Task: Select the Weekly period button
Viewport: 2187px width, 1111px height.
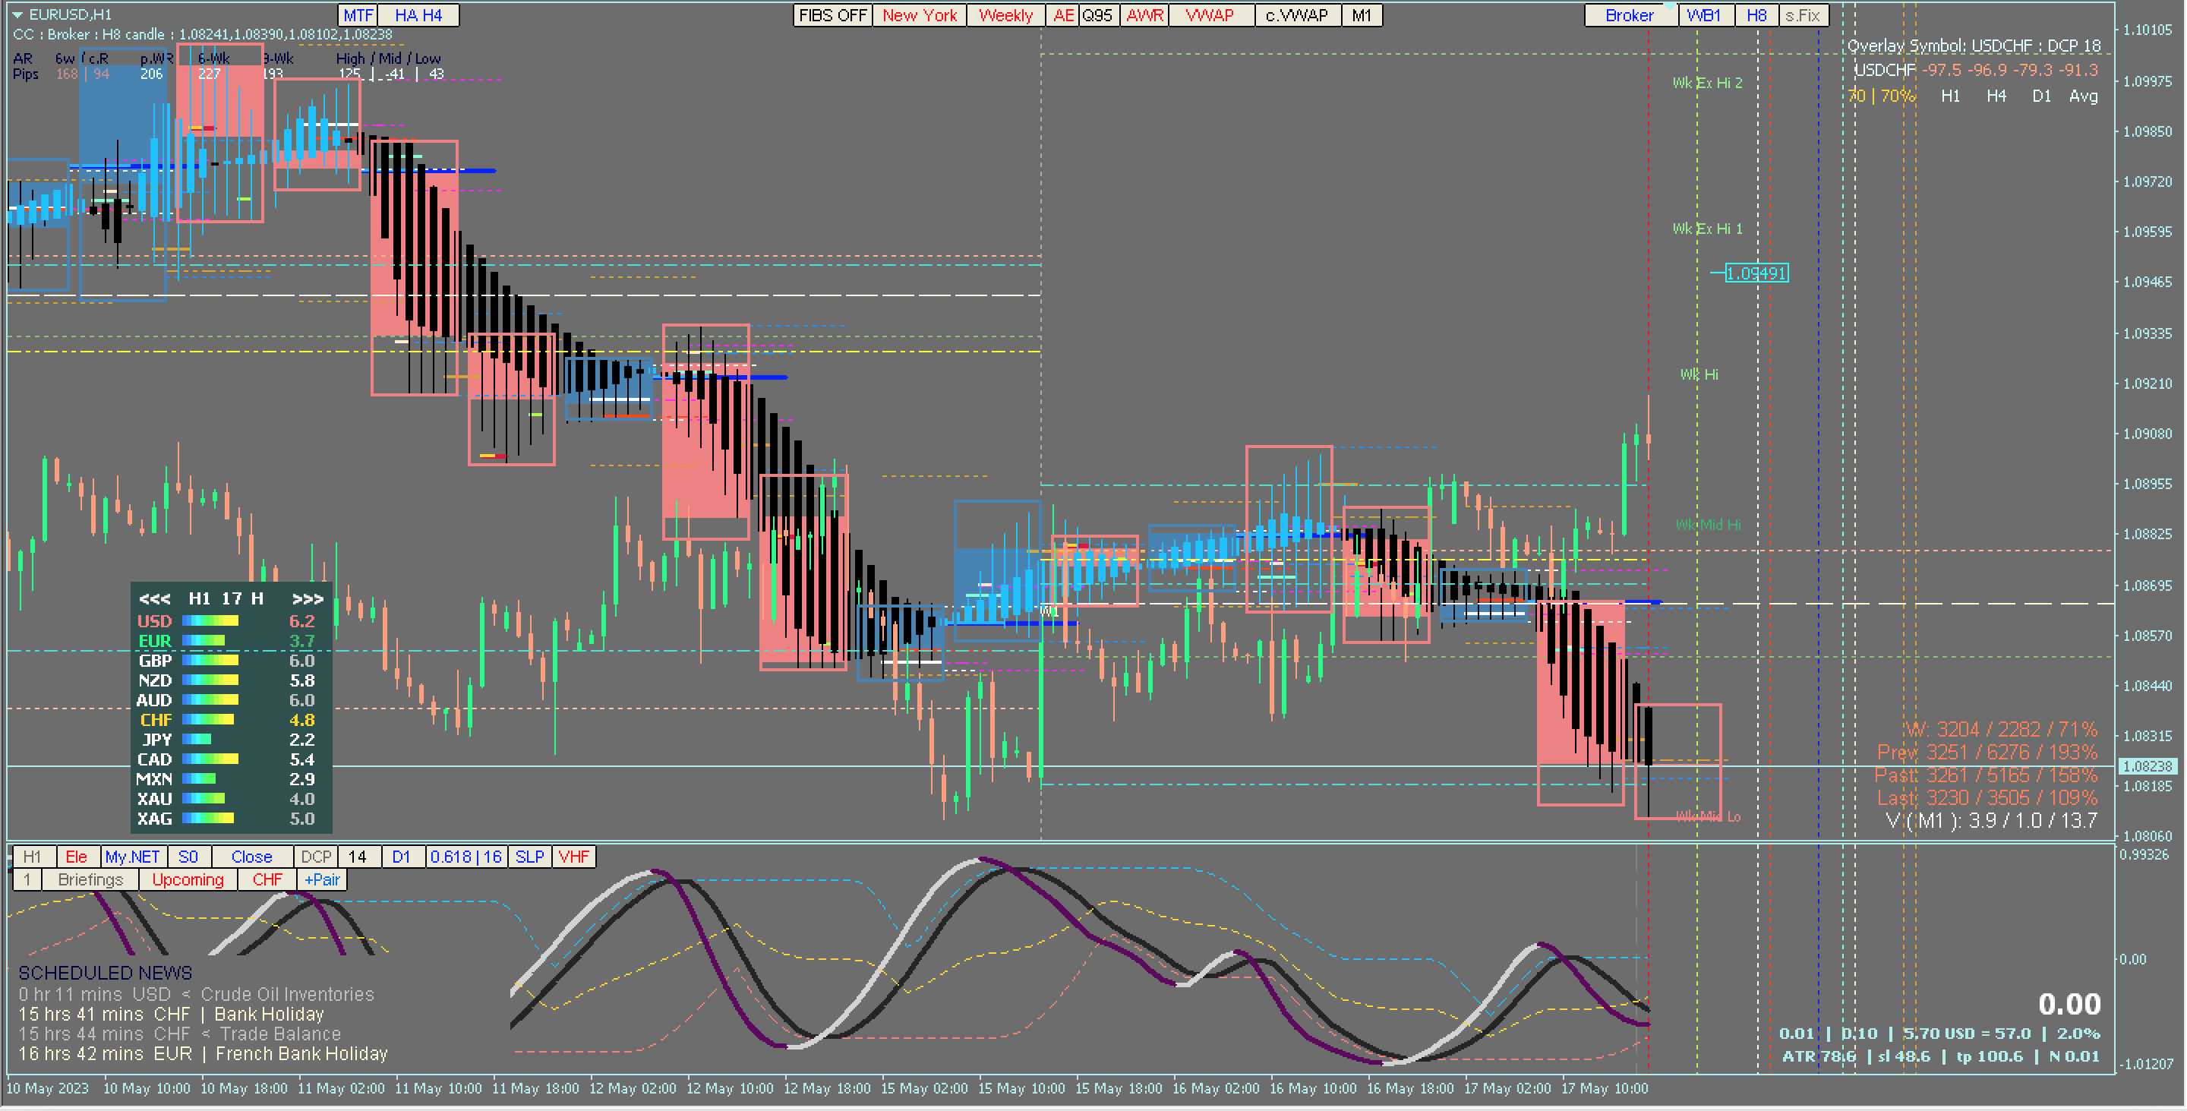Action: (1005, 15)
